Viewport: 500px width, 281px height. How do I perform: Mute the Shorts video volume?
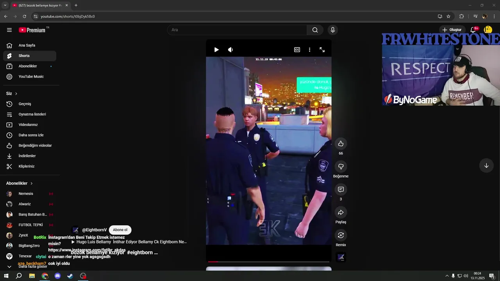[x=230, y=50]
